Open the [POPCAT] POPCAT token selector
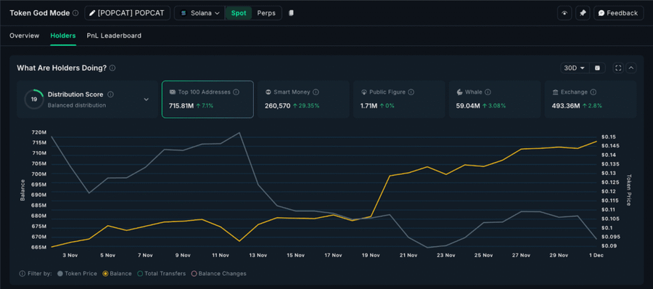This screenshot has height=289, width=653. (x=128, y=13)
